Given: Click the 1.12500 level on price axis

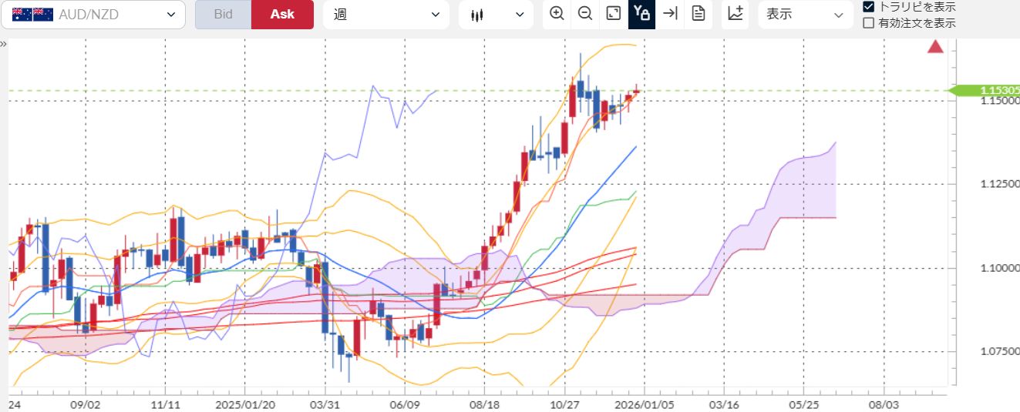Looking at the screenshot, I should (998, 184).
